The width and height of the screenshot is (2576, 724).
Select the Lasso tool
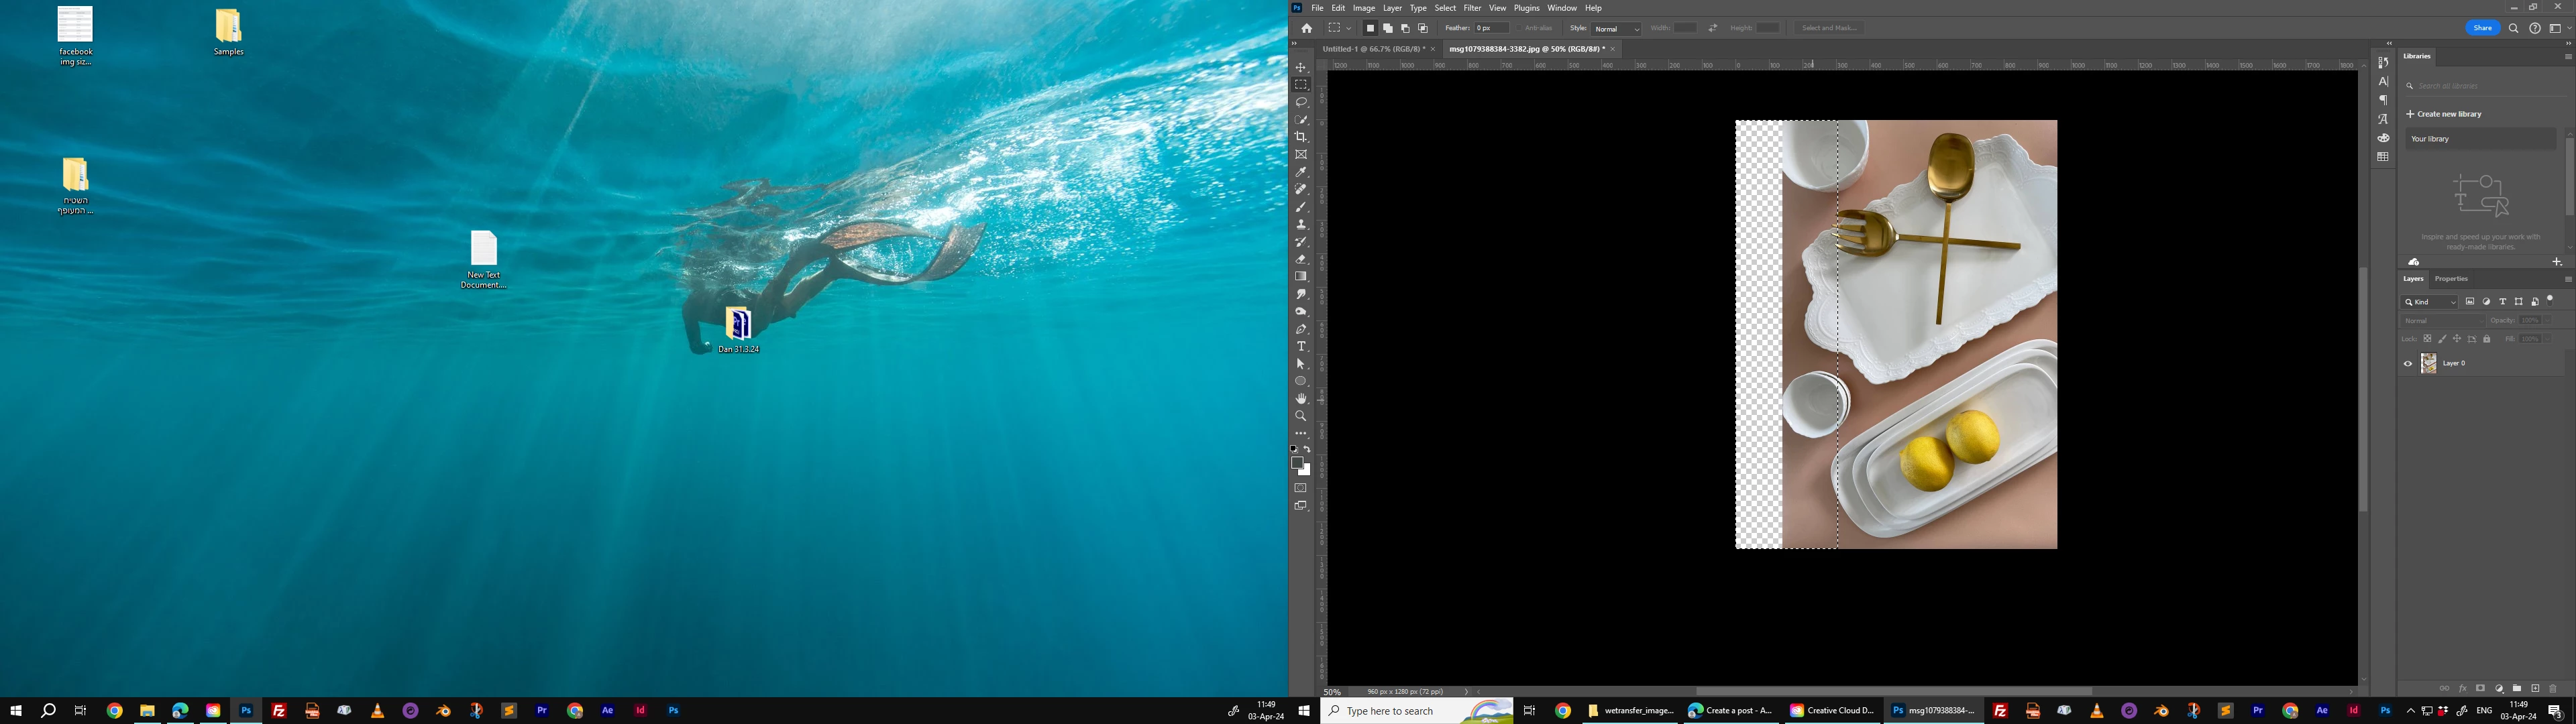pyautogui.click(x=1301, y=102)
